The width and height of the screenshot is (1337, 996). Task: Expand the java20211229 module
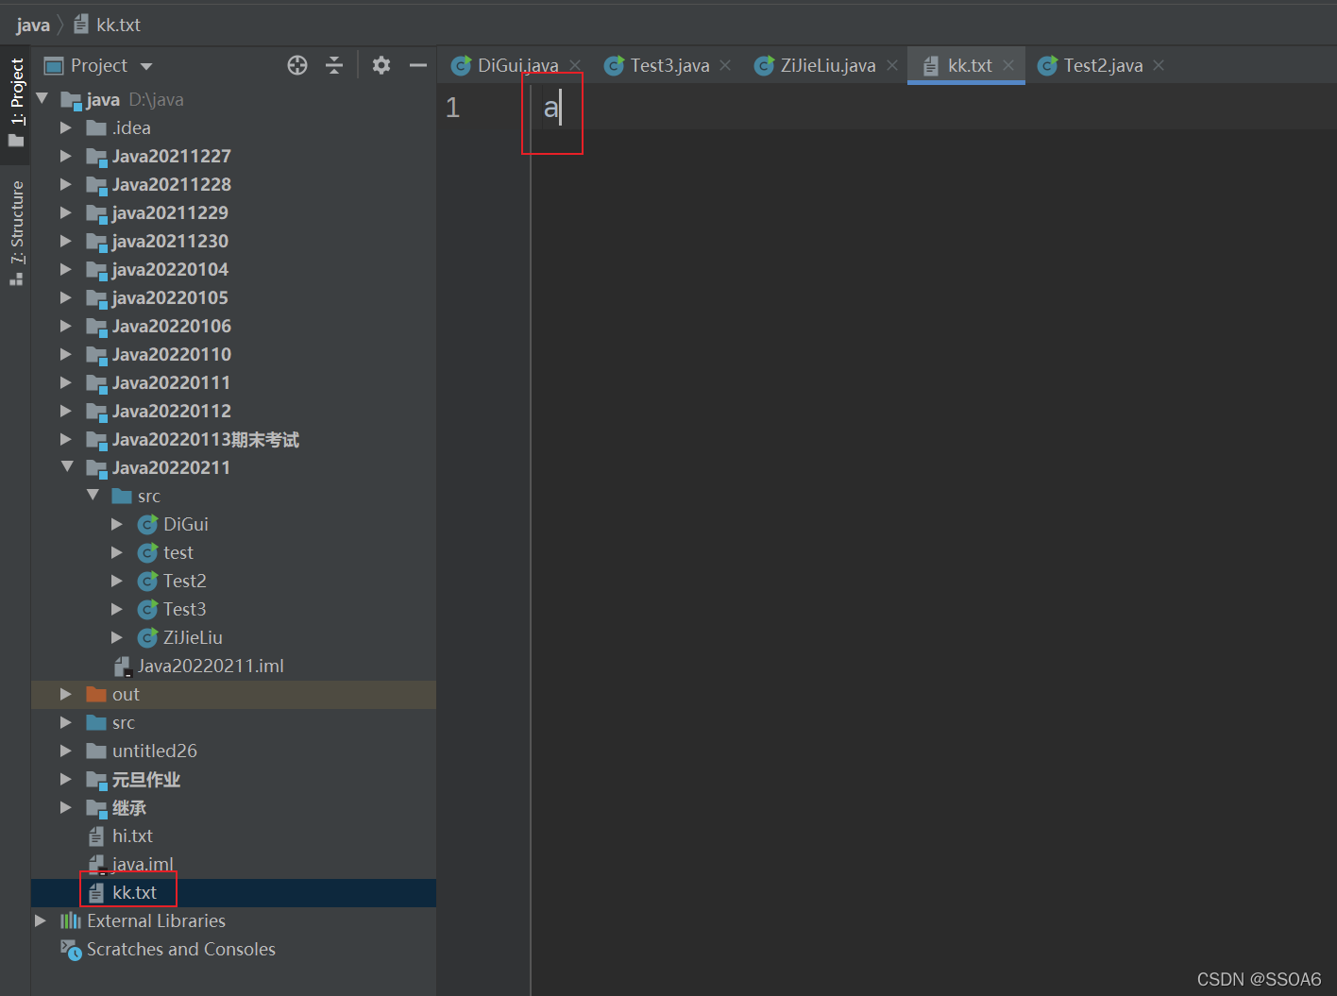(66, 212)
